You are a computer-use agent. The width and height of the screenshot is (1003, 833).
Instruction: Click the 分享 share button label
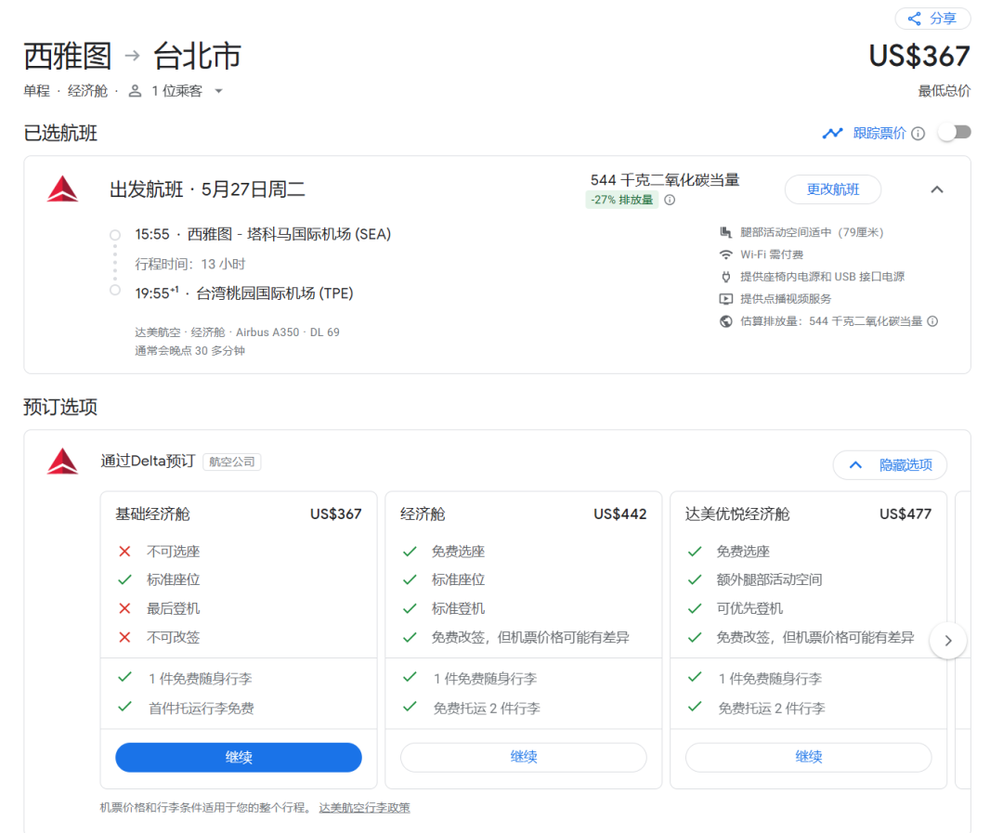click(x=943, y=19)
